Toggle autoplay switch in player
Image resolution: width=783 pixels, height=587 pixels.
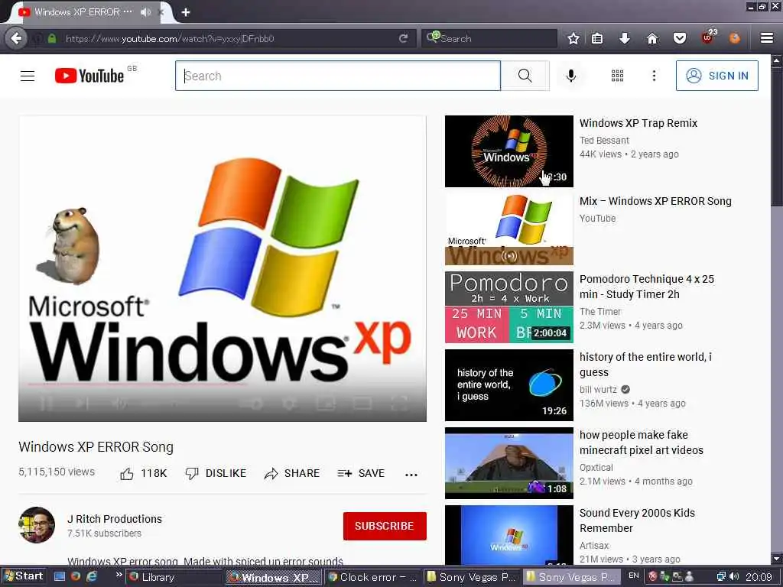(252, 404)
